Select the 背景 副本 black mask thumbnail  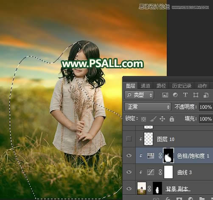[157, 189]
